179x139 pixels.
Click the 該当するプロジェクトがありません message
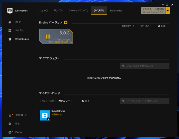[x=104, y=78]
